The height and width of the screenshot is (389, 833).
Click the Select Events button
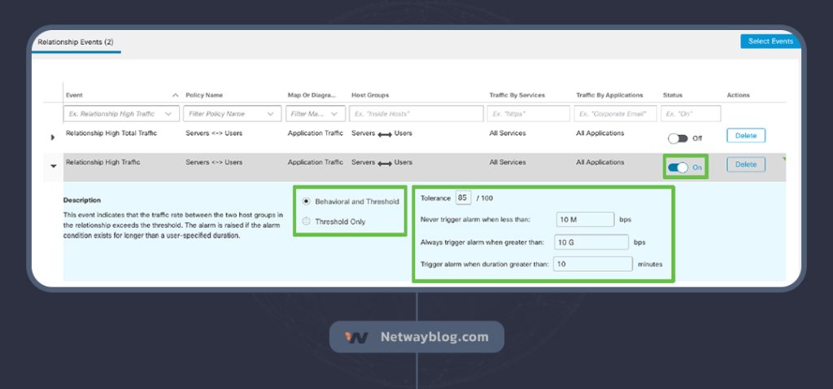770,42
